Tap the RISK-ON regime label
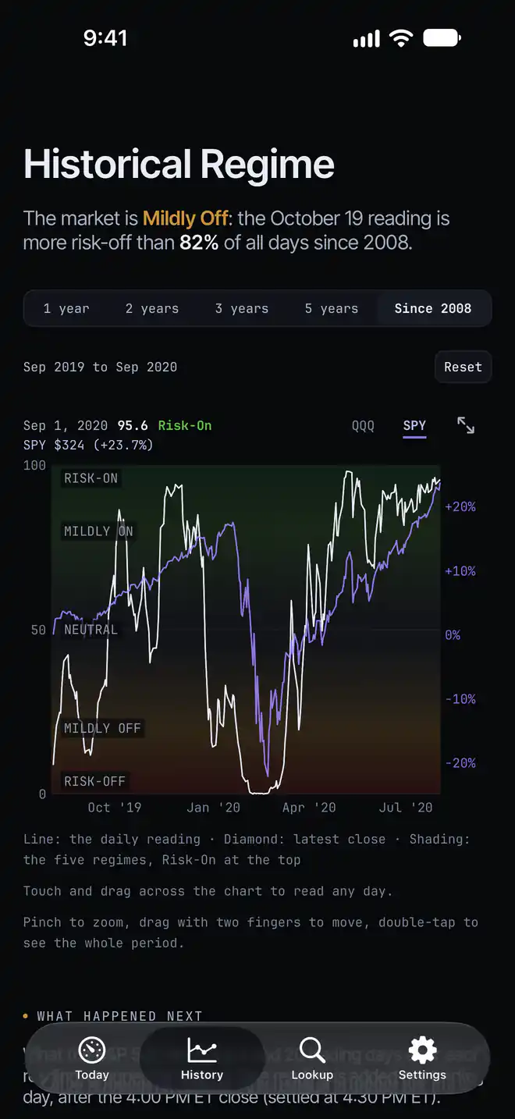Viewport: 515px width, 1119px height. click(91, 478)
